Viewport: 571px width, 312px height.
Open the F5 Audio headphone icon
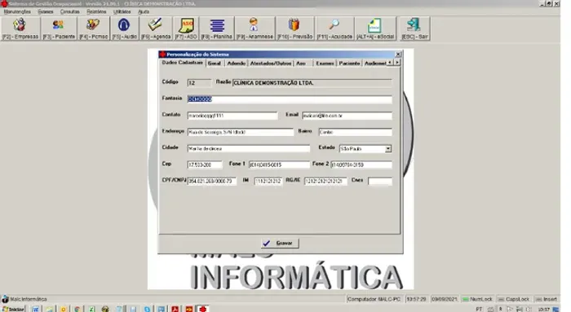(124, 29)
